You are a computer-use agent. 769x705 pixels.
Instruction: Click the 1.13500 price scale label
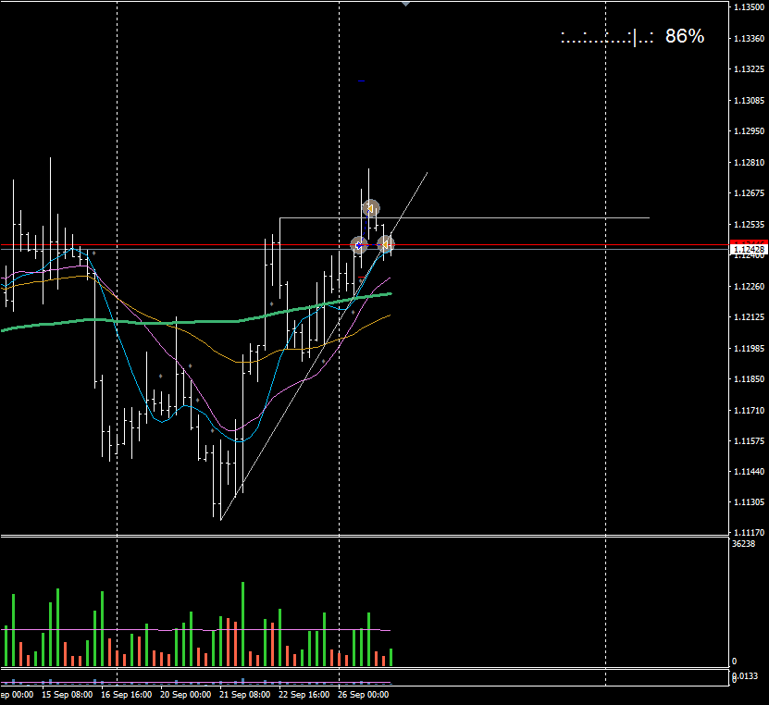pos(748,7)
